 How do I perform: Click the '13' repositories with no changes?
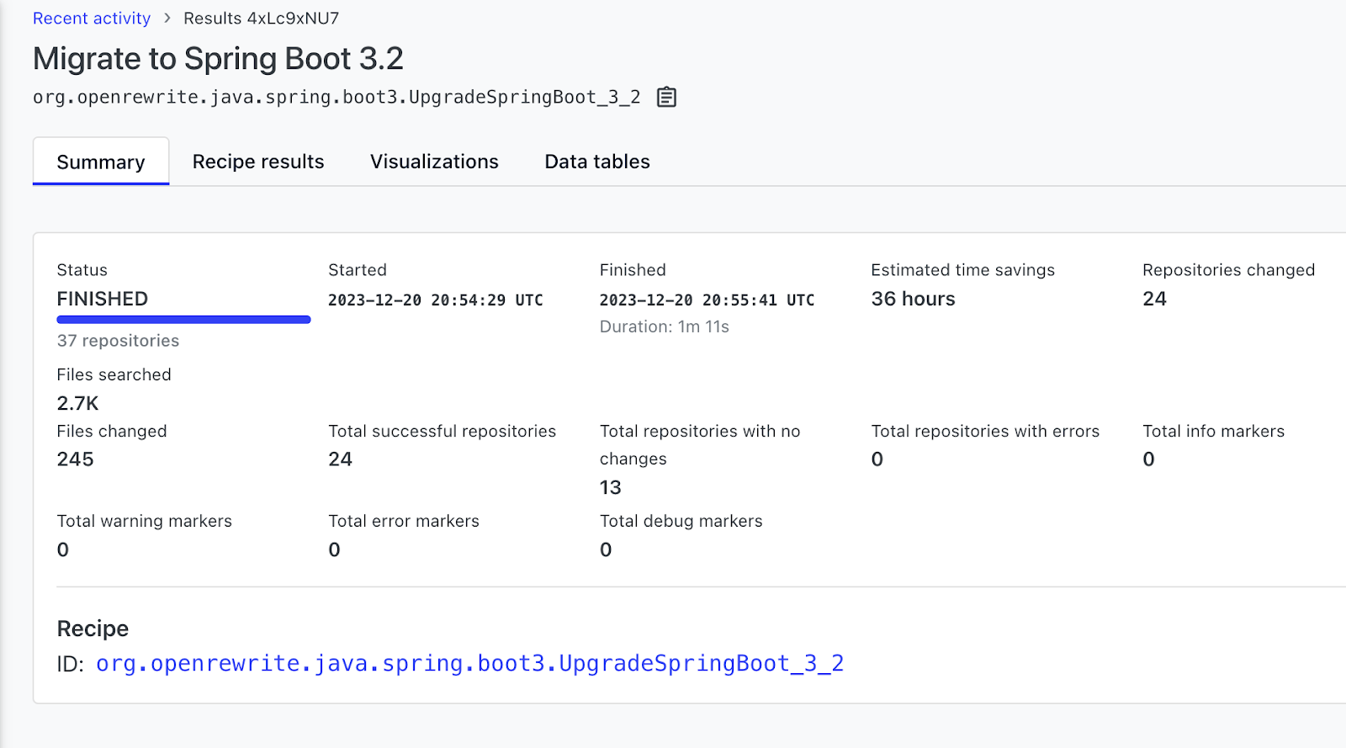tap(611, 487)
